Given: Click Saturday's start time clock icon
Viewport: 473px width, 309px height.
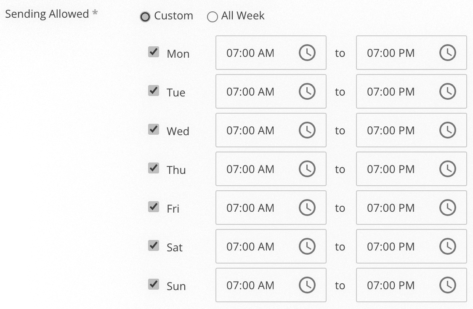Looking at the screenshot, I should click(x=308, y=246).
